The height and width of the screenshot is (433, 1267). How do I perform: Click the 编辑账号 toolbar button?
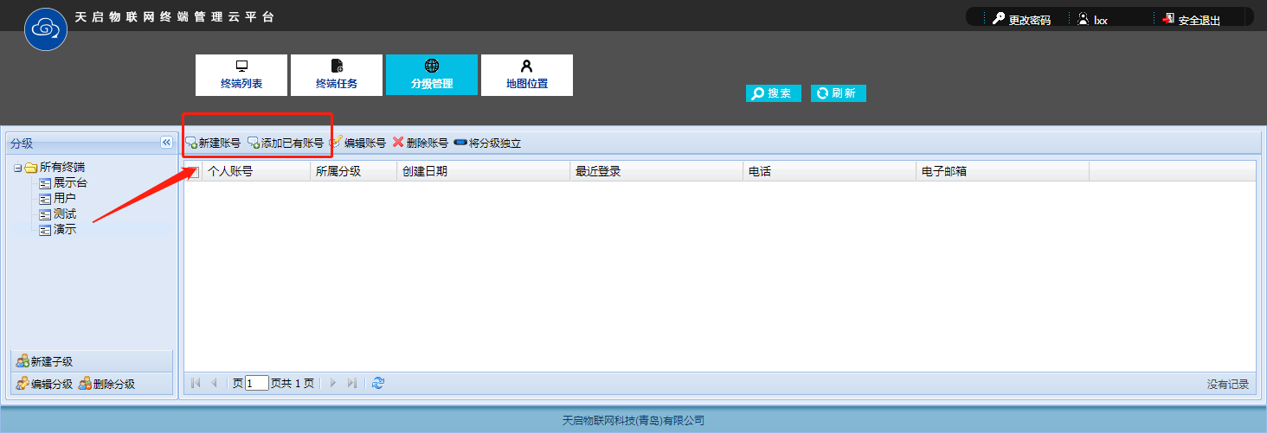click(x=358, y=143)
